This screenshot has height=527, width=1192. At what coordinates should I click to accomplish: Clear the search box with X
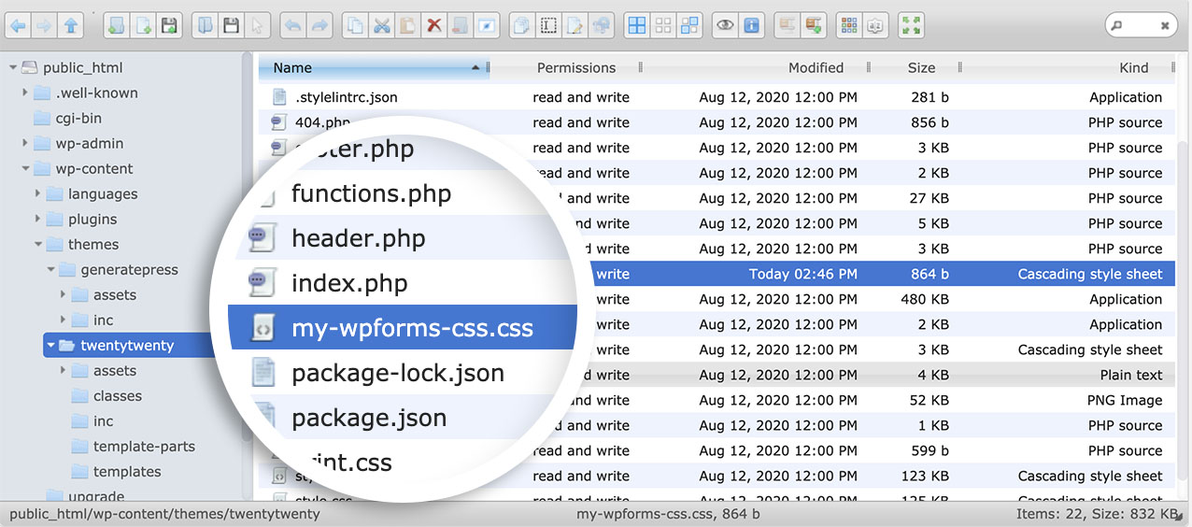[1165, 26]
